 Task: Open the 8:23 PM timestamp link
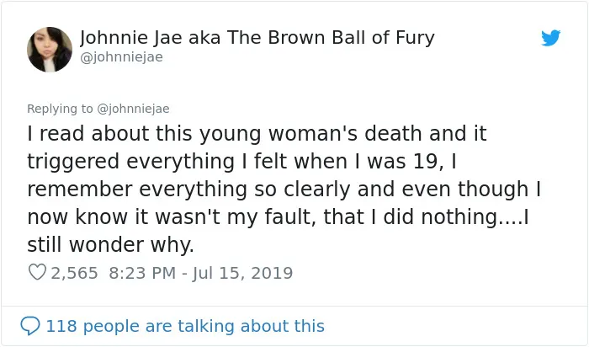(142, 274)
